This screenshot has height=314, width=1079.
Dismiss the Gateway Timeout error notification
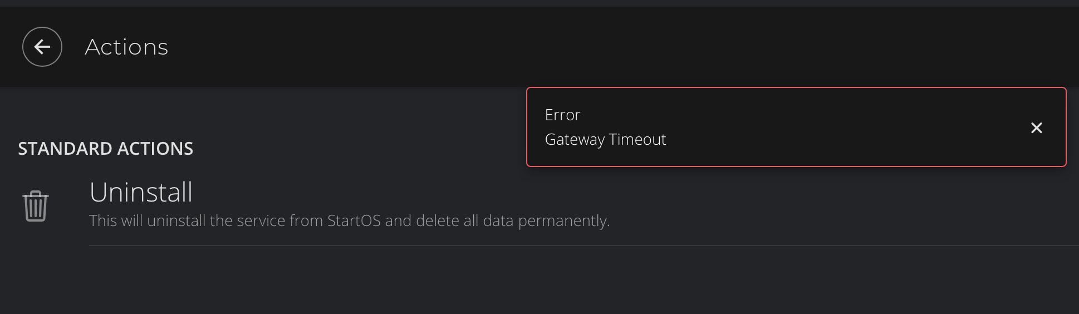(x=1036, y=128)
